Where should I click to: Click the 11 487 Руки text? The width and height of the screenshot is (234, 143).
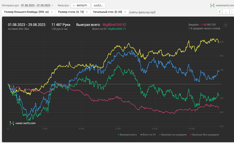click(61, 25)
